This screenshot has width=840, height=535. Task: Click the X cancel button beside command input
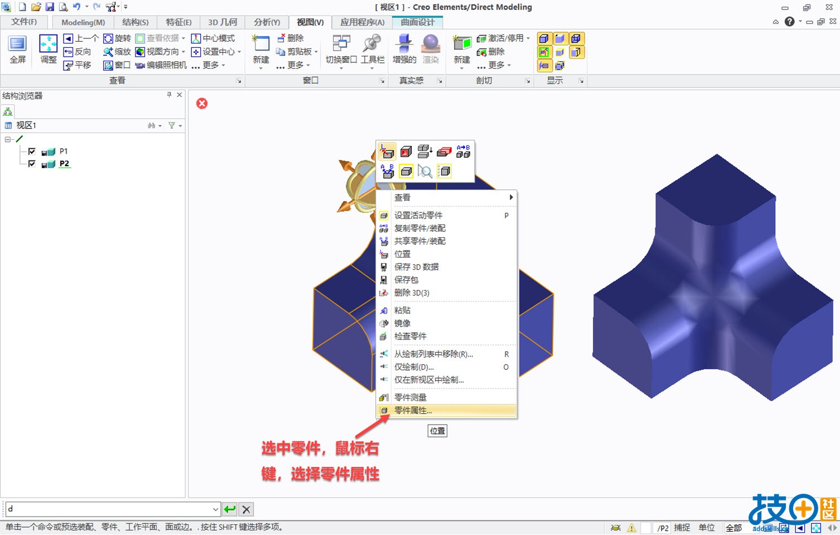coord(247,509)
